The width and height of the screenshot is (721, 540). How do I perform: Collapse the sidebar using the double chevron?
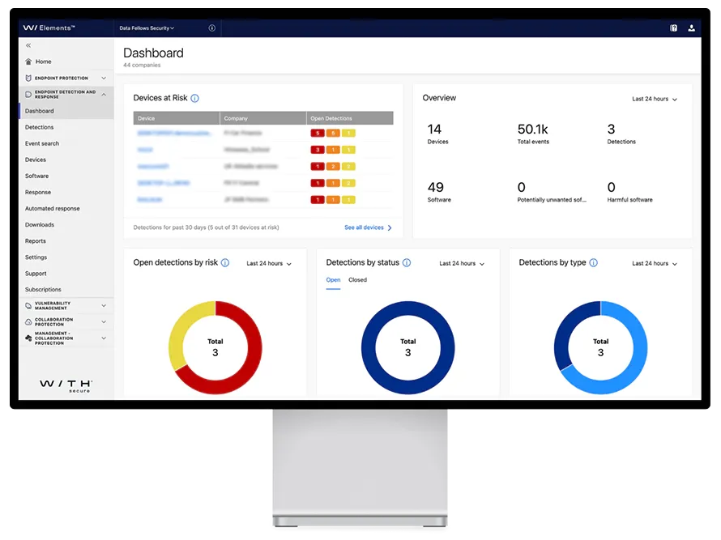coord(28,45)
